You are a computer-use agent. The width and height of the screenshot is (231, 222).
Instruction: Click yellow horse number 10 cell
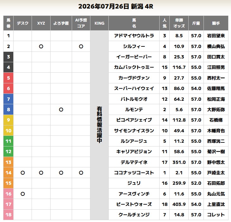[x=9, y=131]
